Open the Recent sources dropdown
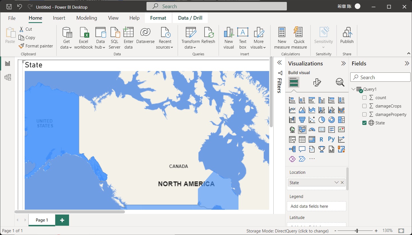Image resolution: width=412 pixels, height=235 pixels. click(165, 38)
